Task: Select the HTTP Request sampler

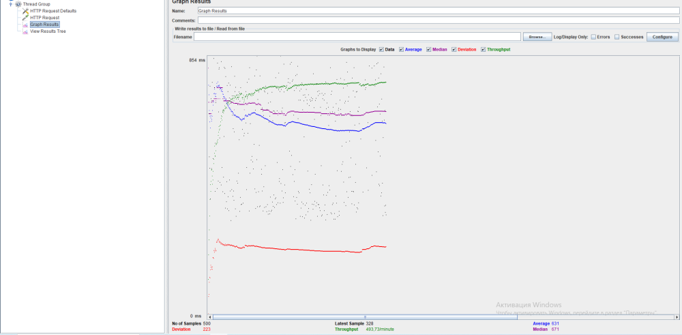Action: pyautogui.click(x=45, y=18)
